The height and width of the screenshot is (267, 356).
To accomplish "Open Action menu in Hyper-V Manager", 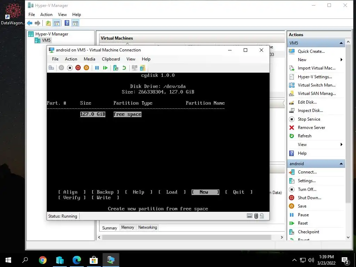I will click(46, 15).
